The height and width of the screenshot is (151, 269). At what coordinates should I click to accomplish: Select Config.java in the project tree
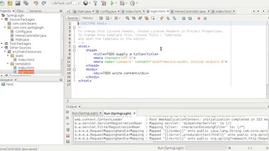tap(24, 31)
